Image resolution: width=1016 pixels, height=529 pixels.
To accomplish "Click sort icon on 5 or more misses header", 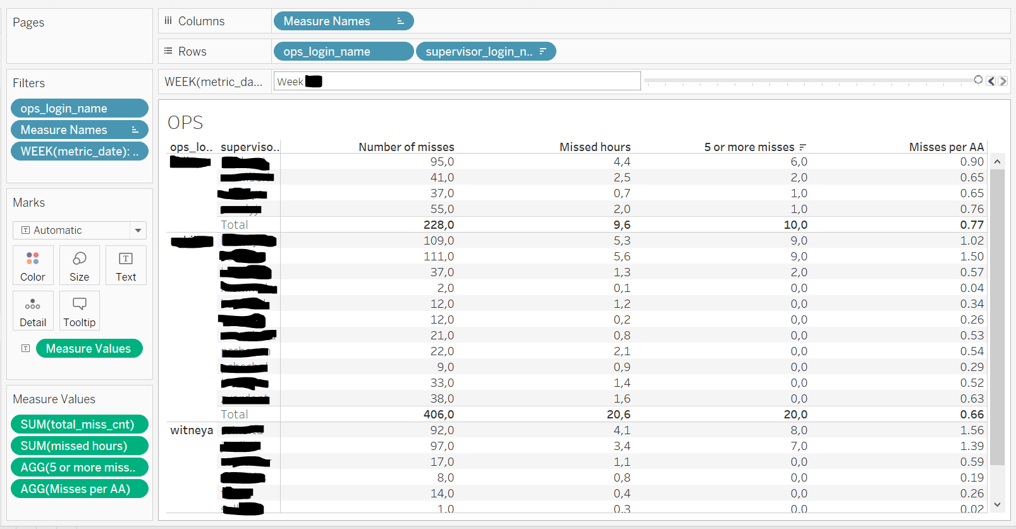I will tap(803, 147).
